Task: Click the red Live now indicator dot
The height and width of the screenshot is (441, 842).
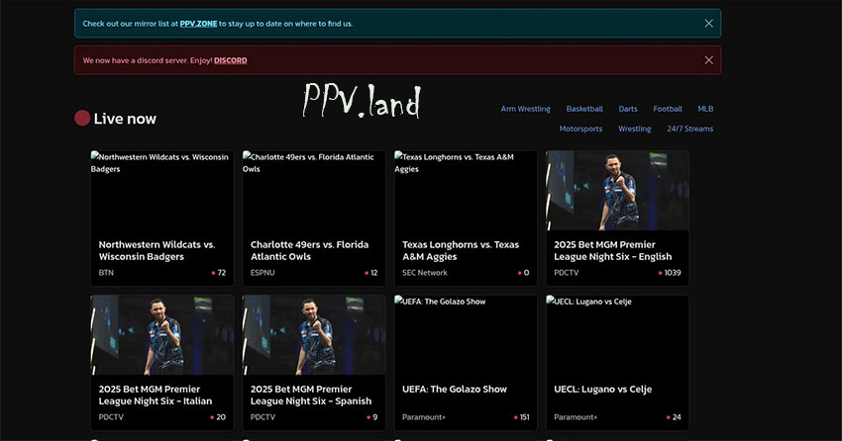Action: (x=82, y=118)
